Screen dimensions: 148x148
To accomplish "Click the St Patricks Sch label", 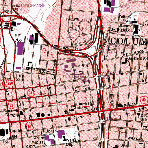I will pos(36,71).
